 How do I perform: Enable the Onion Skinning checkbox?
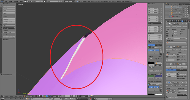coord(149,74)
